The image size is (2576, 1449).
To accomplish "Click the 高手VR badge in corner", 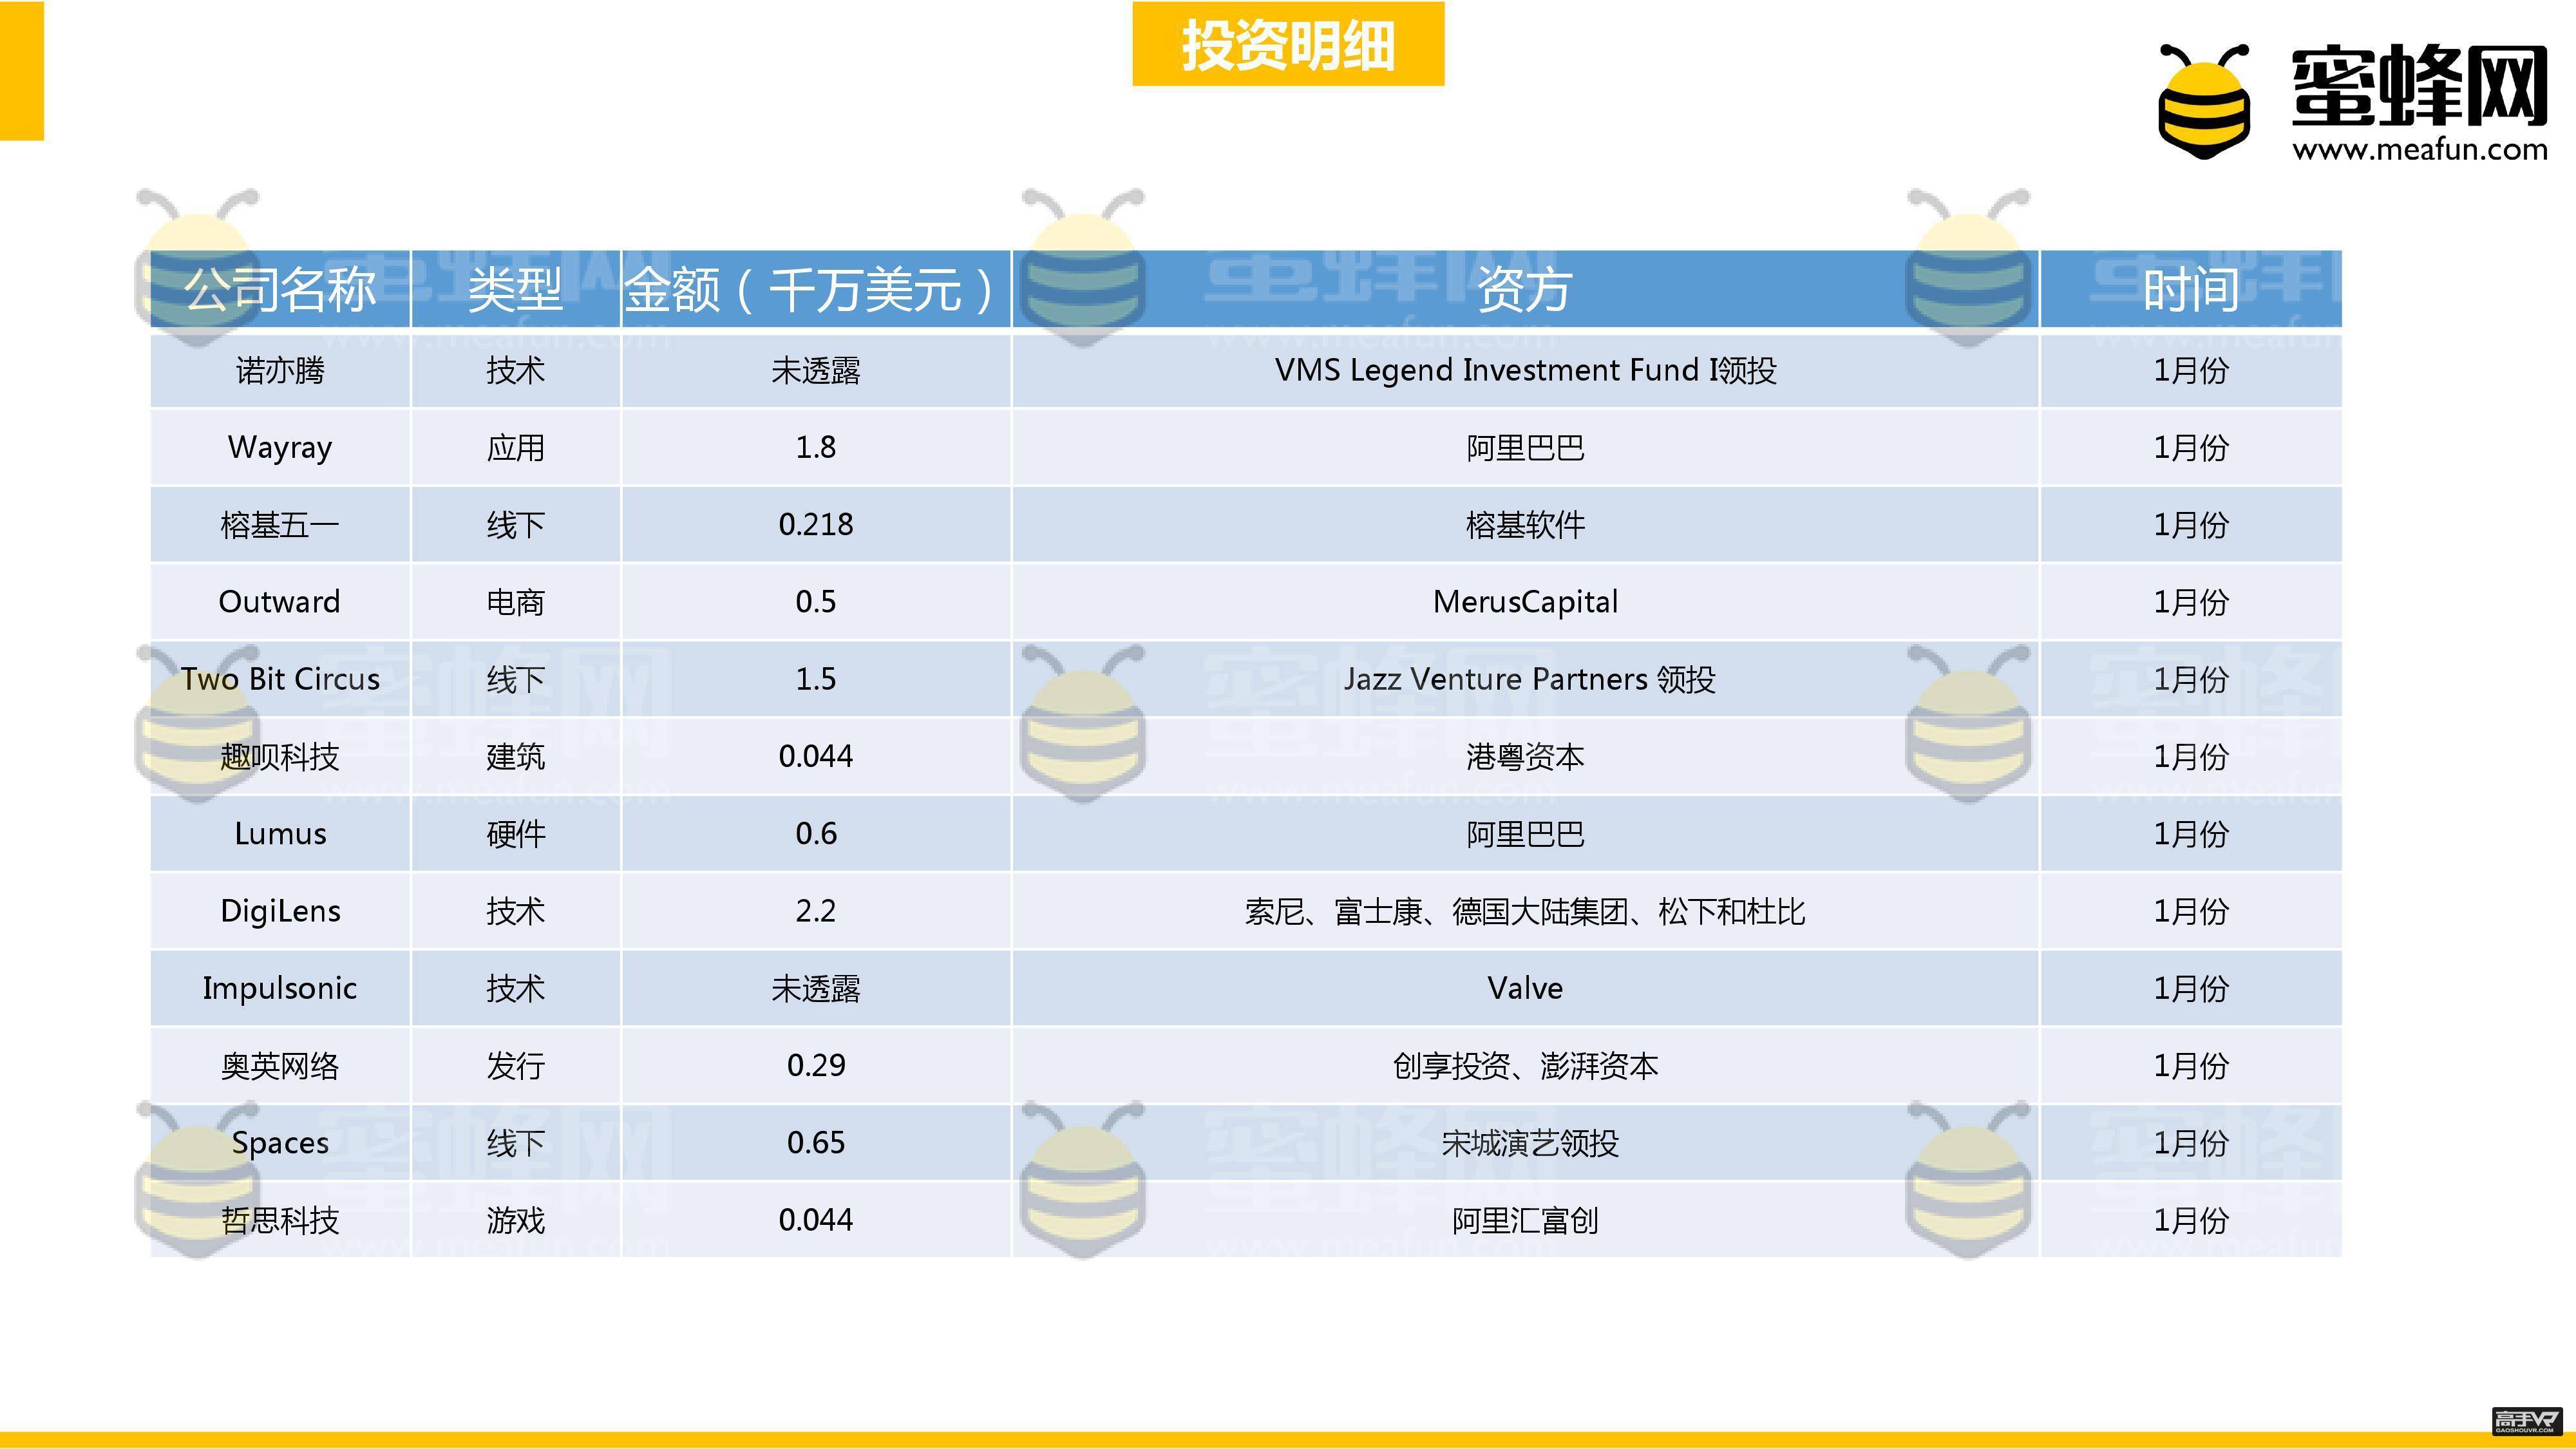I will pos(2526,1421).
